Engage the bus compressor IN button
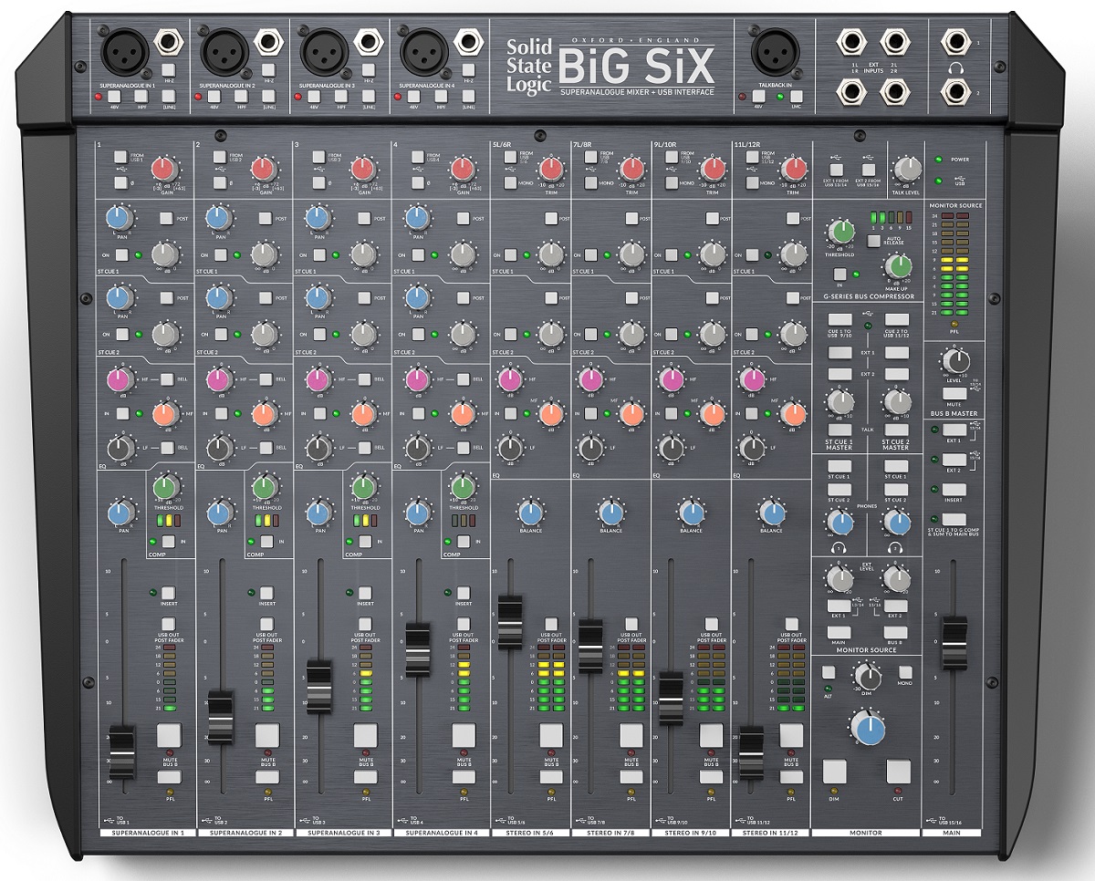1095x881 pixels. 839,274
